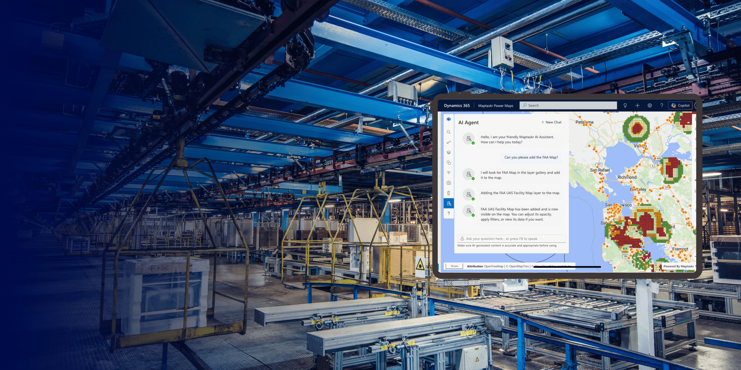
Task: Select the measure ruler tool
Action: [448, 193]
